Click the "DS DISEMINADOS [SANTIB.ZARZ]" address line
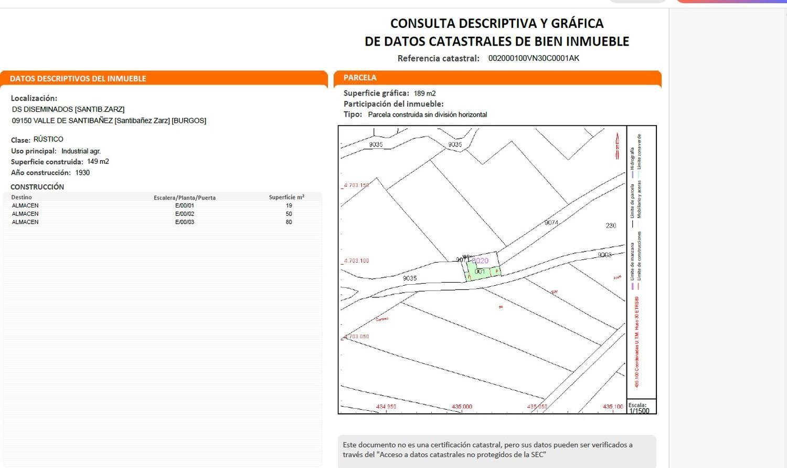The image size is (787, 468). [x=68, y=109]
